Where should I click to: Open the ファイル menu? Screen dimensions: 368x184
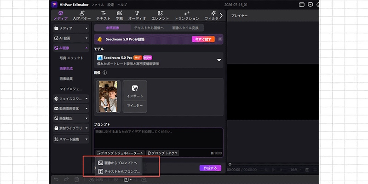click(98, 5)
